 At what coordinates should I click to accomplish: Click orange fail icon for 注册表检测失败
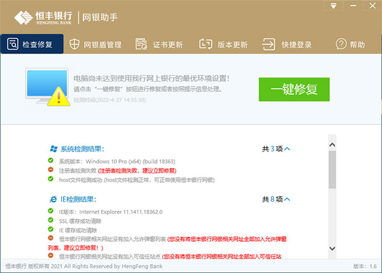[x=51, y=170]
